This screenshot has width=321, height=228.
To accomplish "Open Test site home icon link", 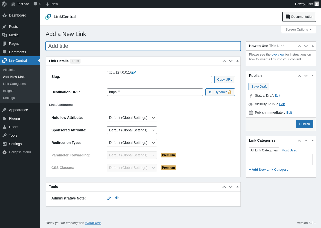I will click(20, 4).
